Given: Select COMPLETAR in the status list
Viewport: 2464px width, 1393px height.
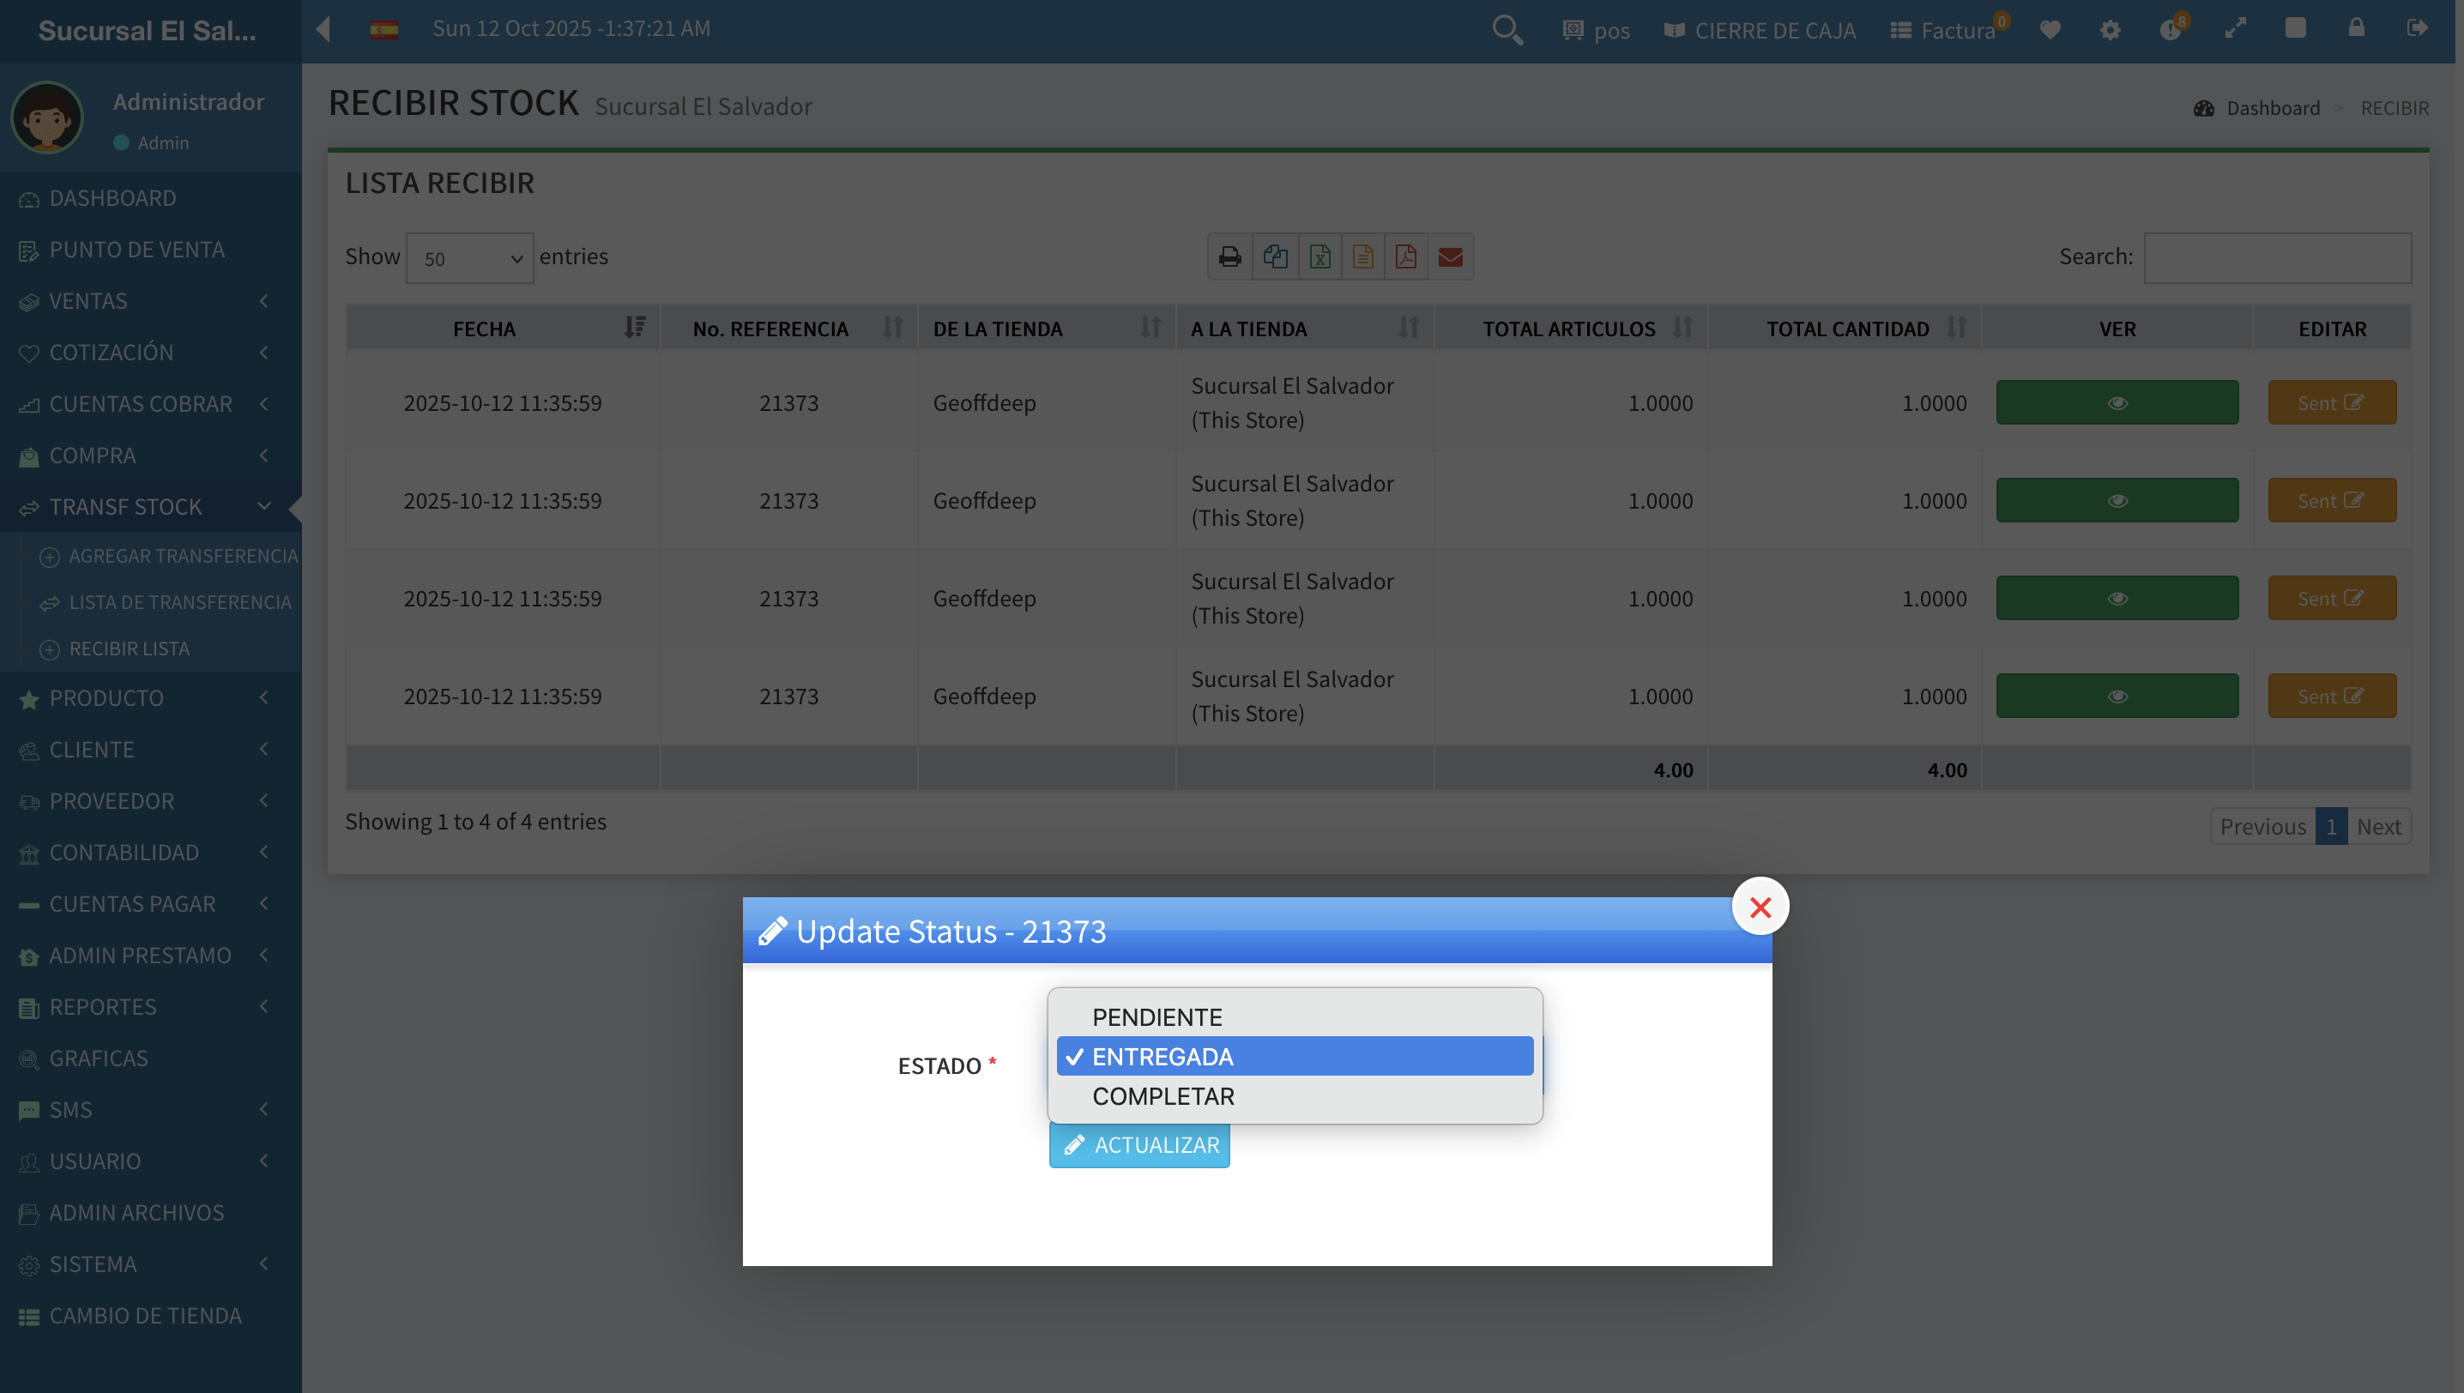Looking at the screenshot, I should (1163, 1095).
